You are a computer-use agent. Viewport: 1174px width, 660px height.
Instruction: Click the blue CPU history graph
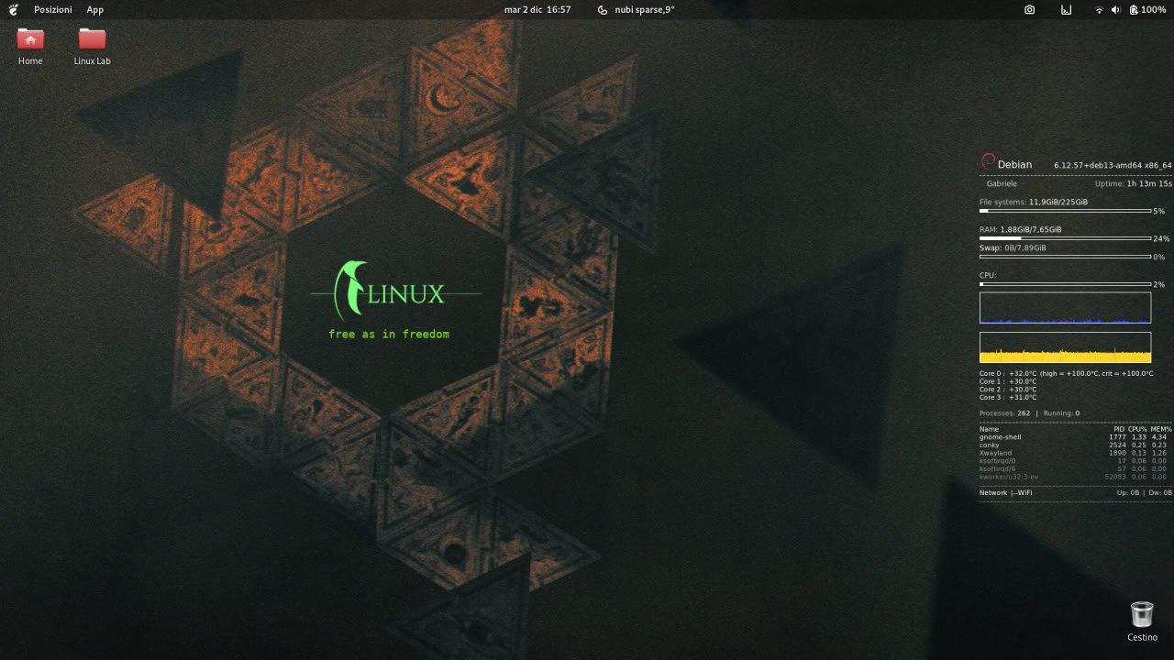pos(1065,308)
